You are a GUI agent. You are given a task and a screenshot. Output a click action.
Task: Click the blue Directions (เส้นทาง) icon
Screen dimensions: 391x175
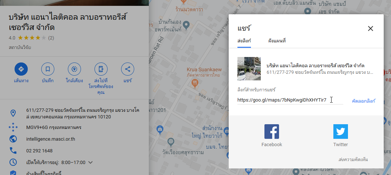pos(21,69)
